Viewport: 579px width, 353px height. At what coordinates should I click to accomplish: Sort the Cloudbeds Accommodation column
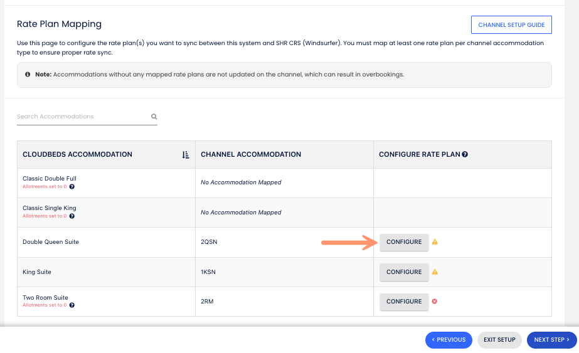click(x=186, y=155)
